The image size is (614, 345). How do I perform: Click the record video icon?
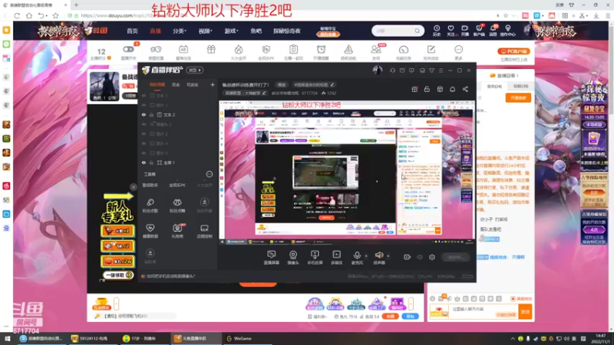click(x=408, y=257)
